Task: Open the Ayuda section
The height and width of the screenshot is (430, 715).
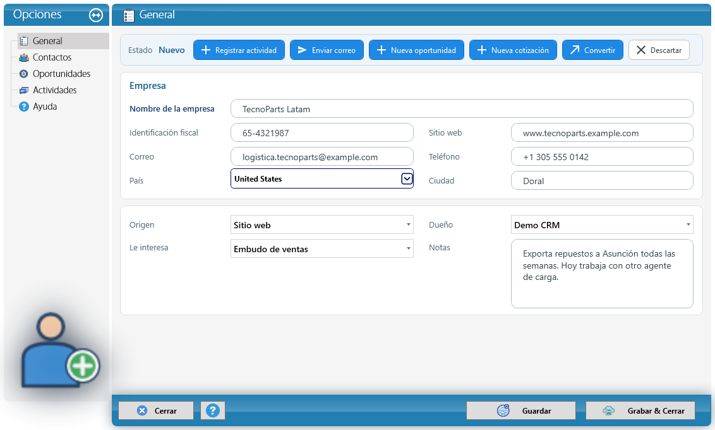Action: coord(45,107)
